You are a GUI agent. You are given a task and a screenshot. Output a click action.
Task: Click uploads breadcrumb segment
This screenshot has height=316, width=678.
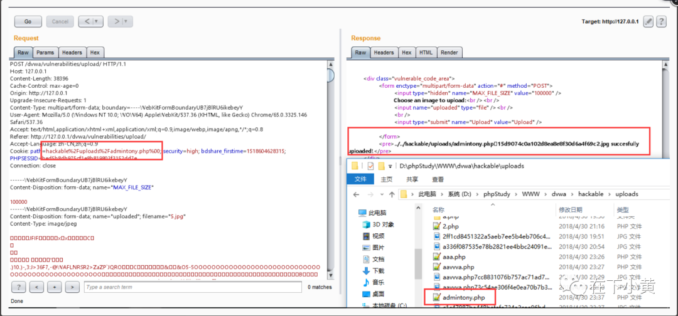pos(626,194)
